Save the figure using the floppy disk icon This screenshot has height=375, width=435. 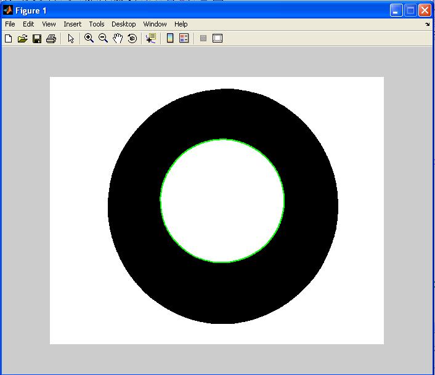37,38
